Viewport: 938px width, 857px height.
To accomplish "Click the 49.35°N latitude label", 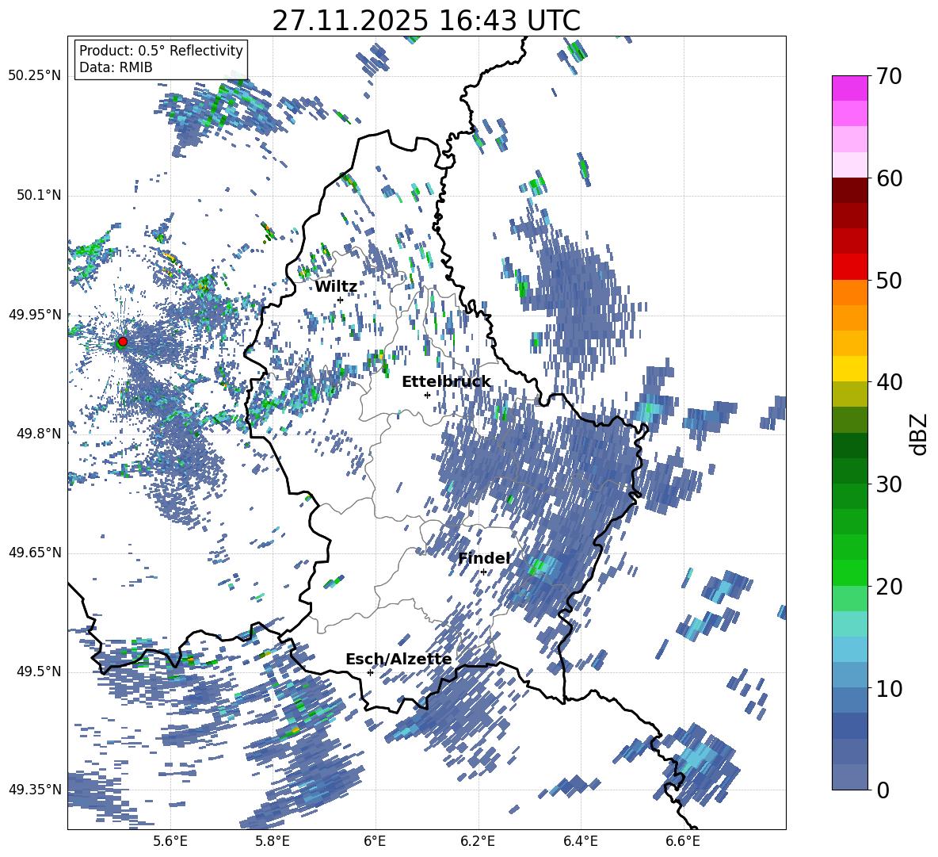I will (35, 790).
